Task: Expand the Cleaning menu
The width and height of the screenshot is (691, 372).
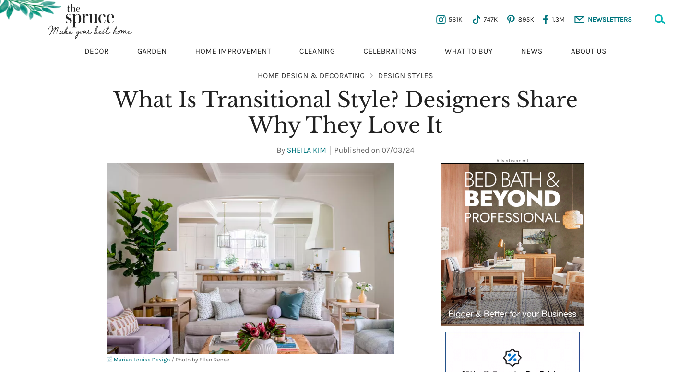Action: click(317, 51)
